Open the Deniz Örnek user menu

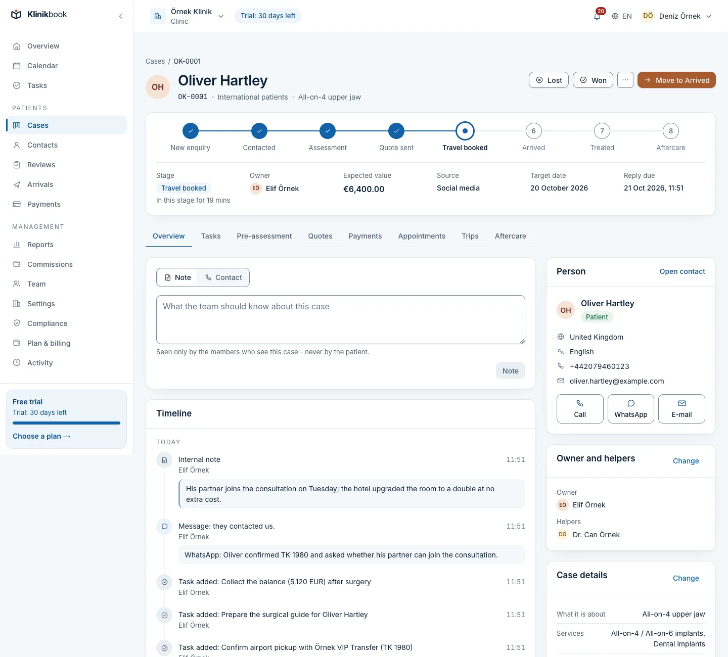(x=677, y=16)
